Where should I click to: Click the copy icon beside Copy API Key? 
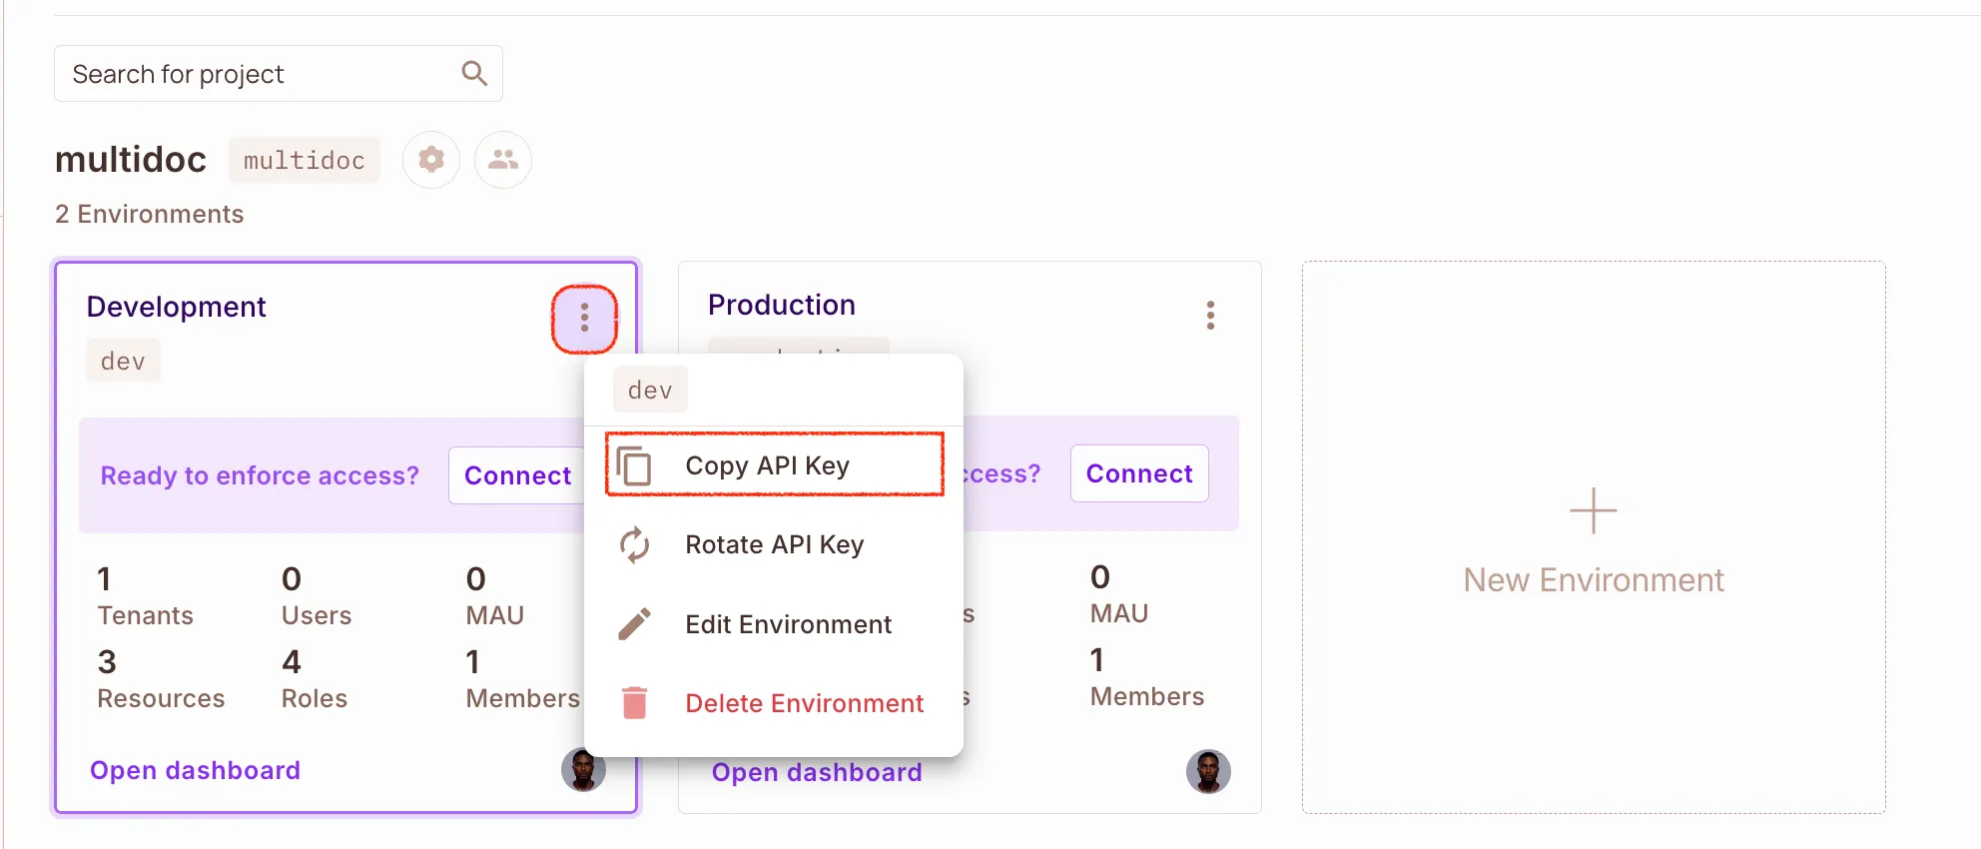pos(634,466)
